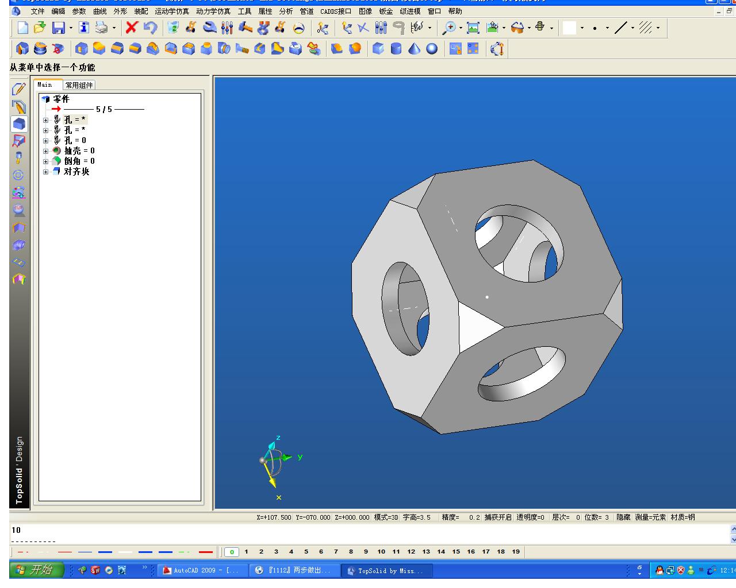Open the 编辑 menu
This screenshot has width=736, height=588.
[x=58, y=11]
